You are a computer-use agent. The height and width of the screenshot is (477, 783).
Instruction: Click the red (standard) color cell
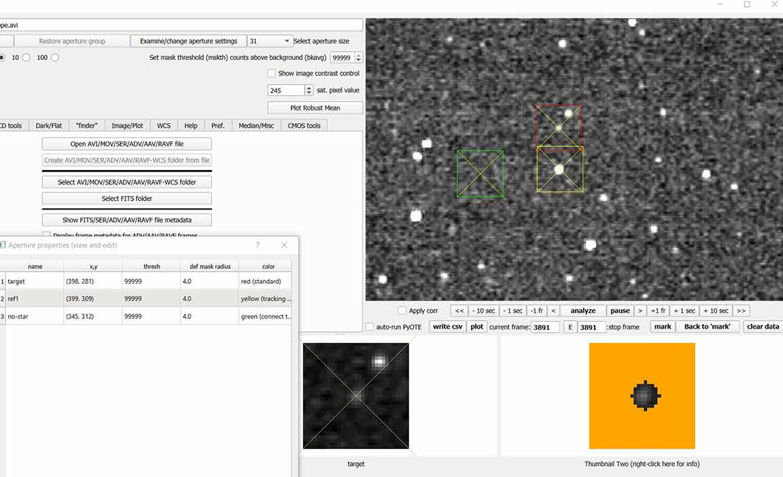pos(265,282)
